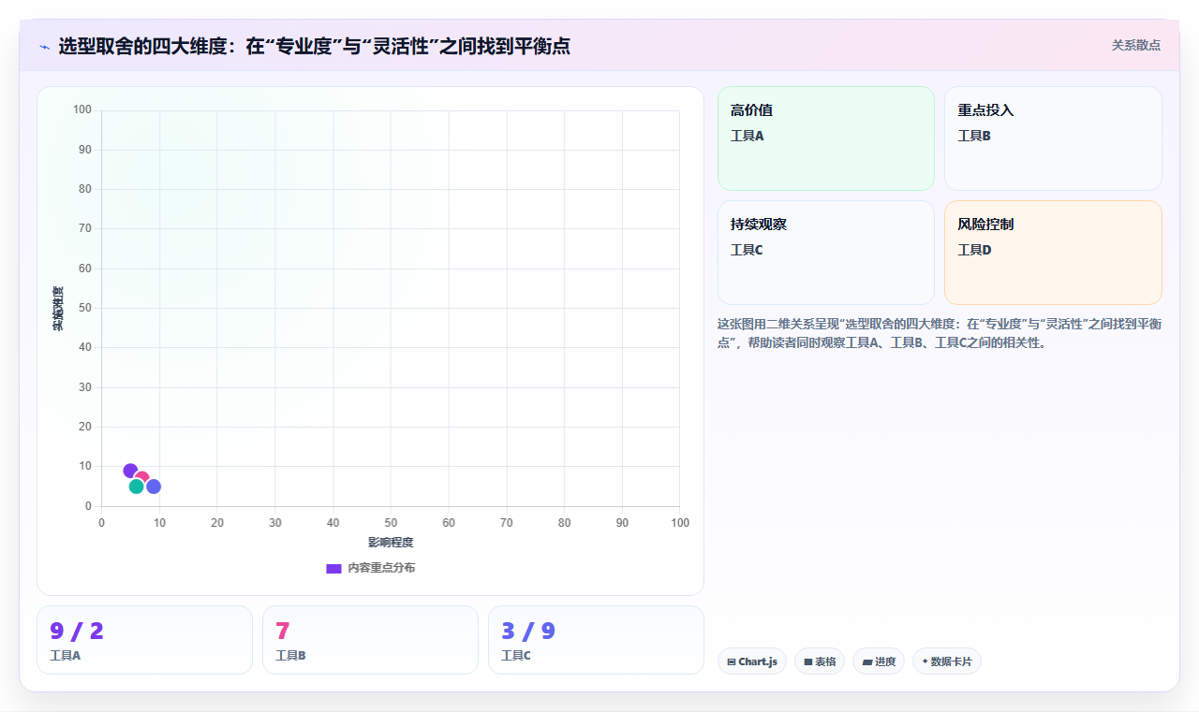Toggle the 内容重点分布 legend label

(x=381, y=568)
